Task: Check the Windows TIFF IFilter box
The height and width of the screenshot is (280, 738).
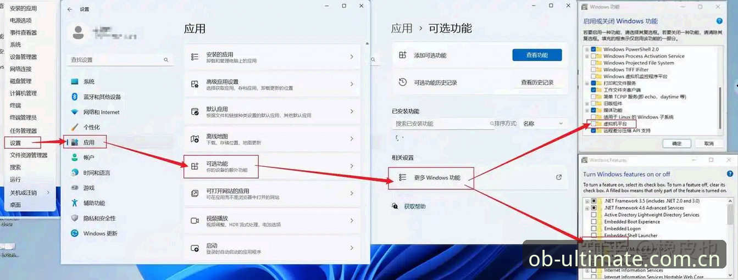Action: (x=593, y=70)
